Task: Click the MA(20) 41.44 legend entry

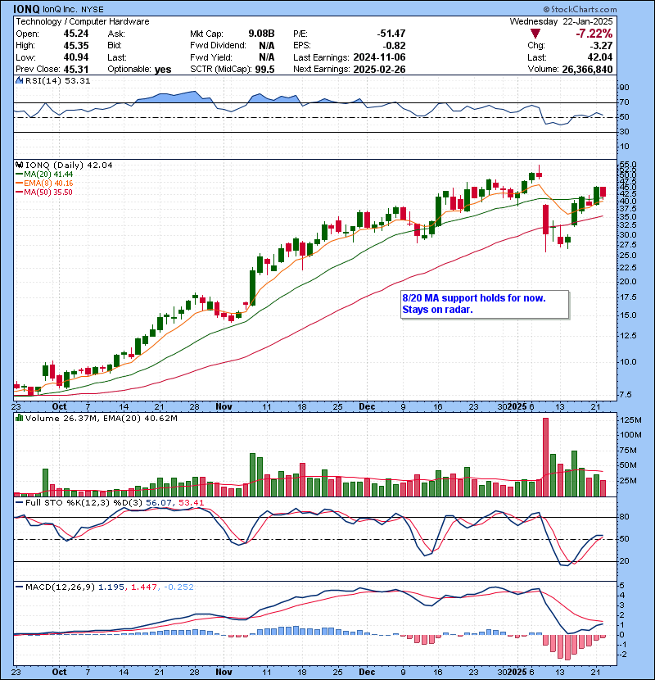Action: (44, 175)
